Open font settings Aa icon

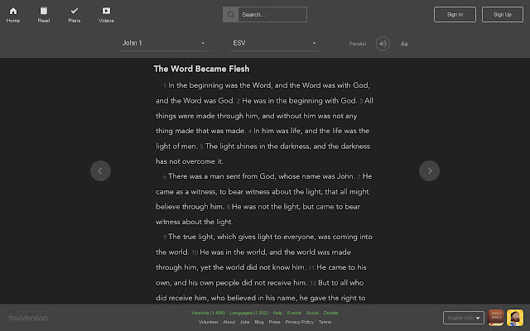click(404, 44)
